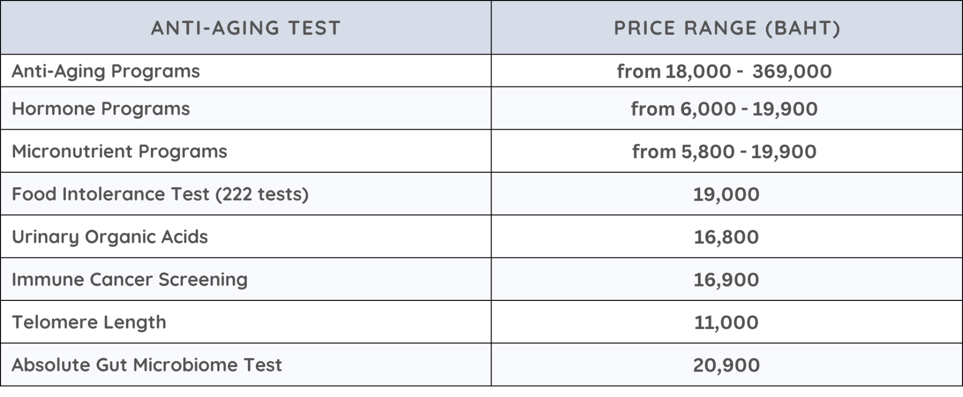Click the Immune Cancer Screening label
Viewport: 963px width, 397px height.
129,279
